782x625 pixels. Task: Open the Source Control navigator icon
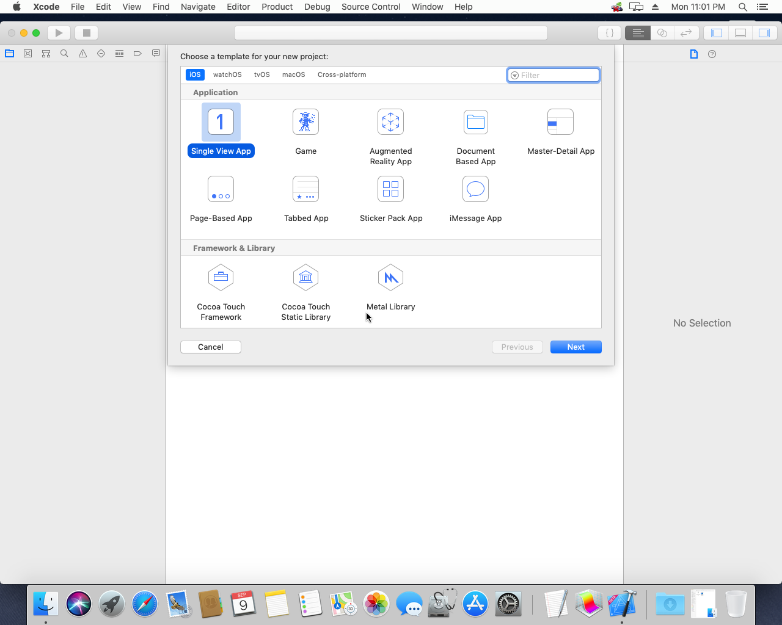(x=27, y=54)
